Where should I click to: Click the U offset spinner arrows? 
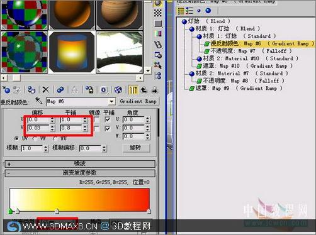click(x=52, y=120)
